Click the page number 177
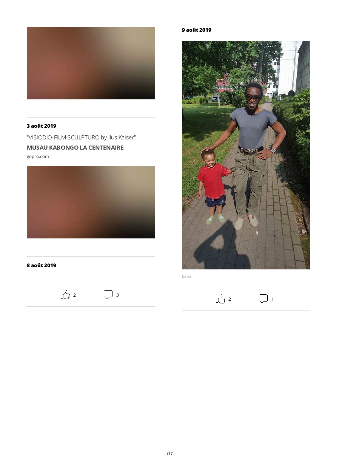 coord(169,453)
